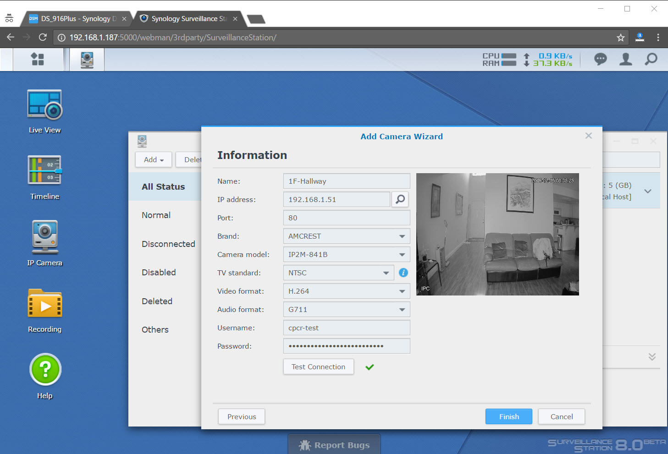668x454 pixels.
Task: Expand double-chevron panel in IP Camera window
Action: point(652,356)
